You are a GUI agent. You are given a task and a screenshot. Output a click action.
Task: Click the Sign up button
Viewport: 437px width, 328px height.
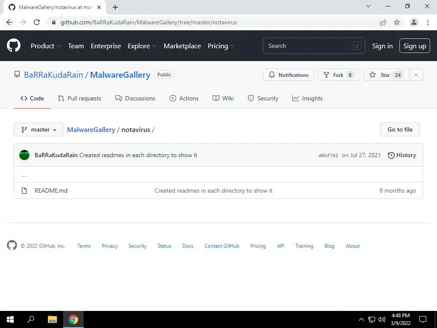coord(415,46)
